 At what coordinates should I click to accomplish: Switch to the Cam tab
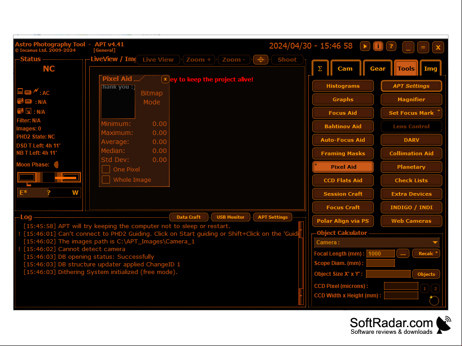[345, 68]
